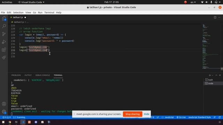Viewport: 223px width, 125px height.
Task: Close the terminal panel
Action: (x=220, y=75)
